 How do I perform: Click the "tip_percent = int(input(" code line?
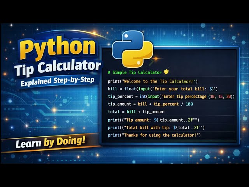pyautogui.click(x=171, y=97)
